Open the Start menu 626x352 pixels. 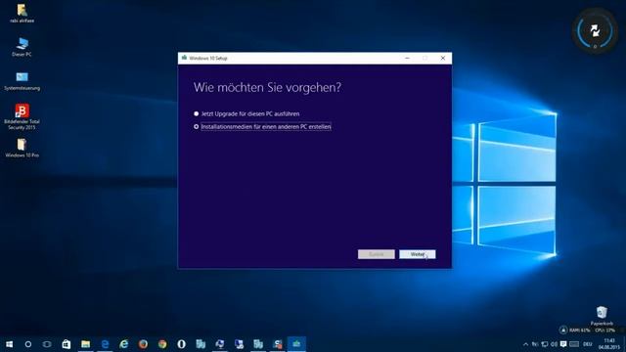coord(9,344)
